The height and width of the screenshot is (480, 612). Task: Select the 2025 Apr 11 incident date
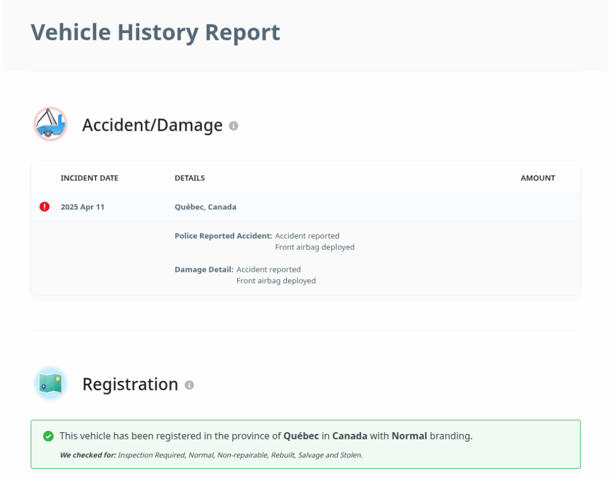coord(82,207)
